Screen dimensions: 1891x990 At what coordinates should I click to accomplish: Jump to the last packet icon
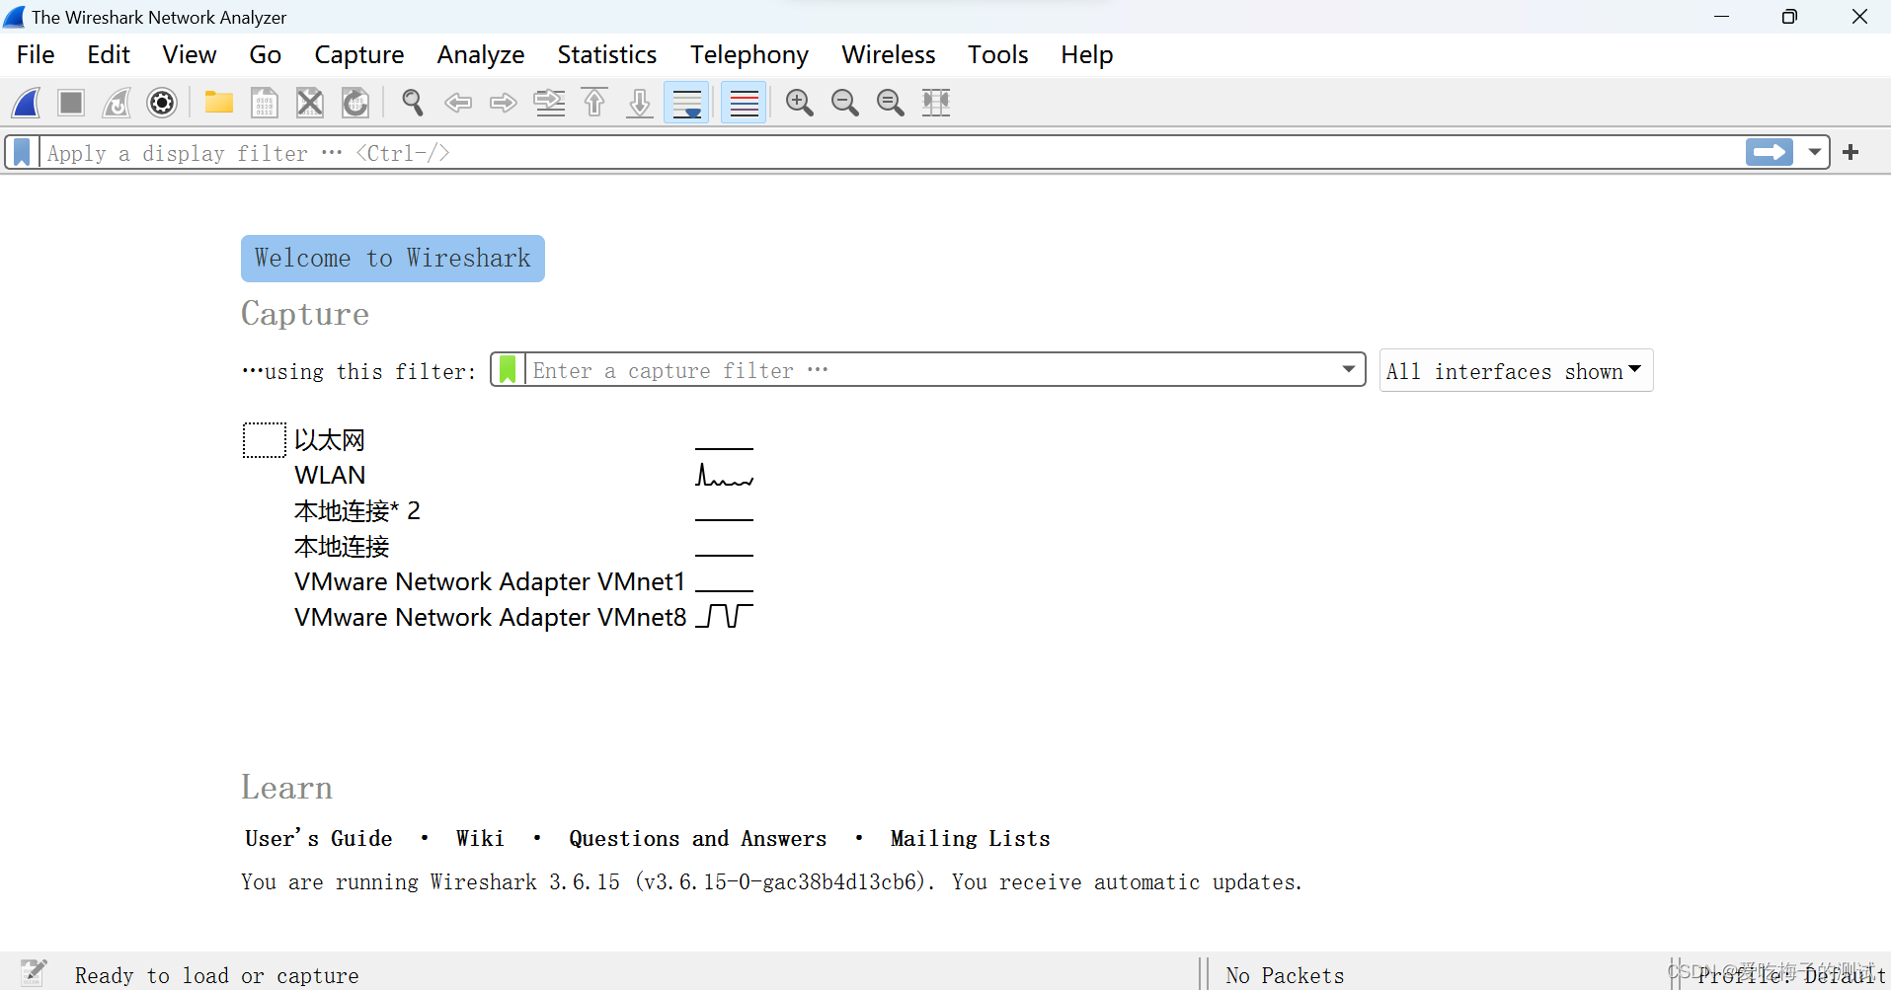point(640,103)
